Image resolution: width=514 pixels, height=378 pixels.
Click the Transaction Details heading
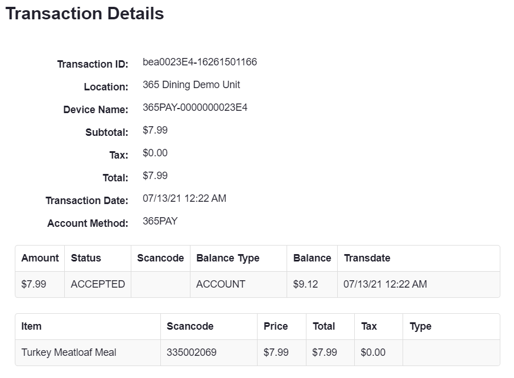click(x=85, y=14)
